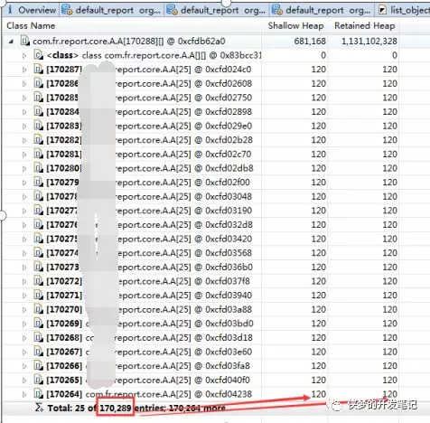This screenshot has height=423, width=430.
Task: Select the row with address 0xcfd03190
Action: [x=201, y=211]
